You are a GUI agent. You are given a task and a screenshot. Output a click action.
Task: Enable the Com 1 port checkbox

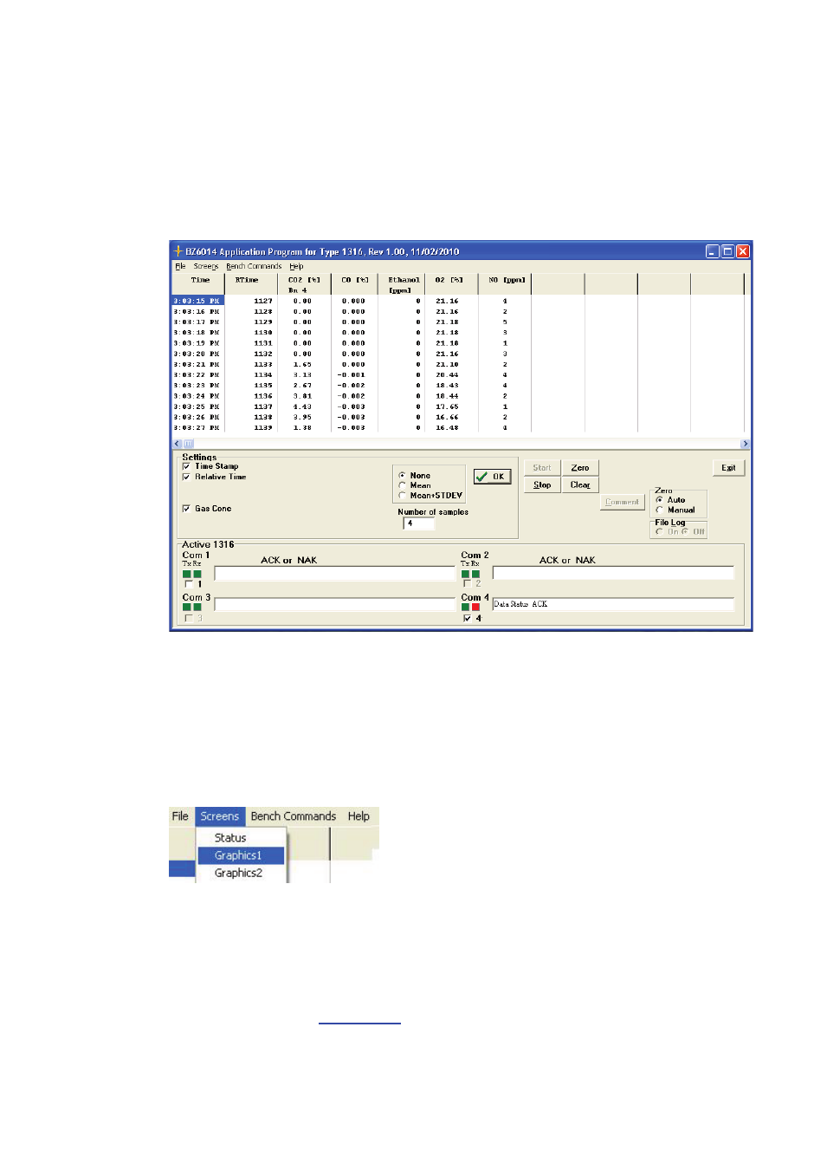point(189,584)
